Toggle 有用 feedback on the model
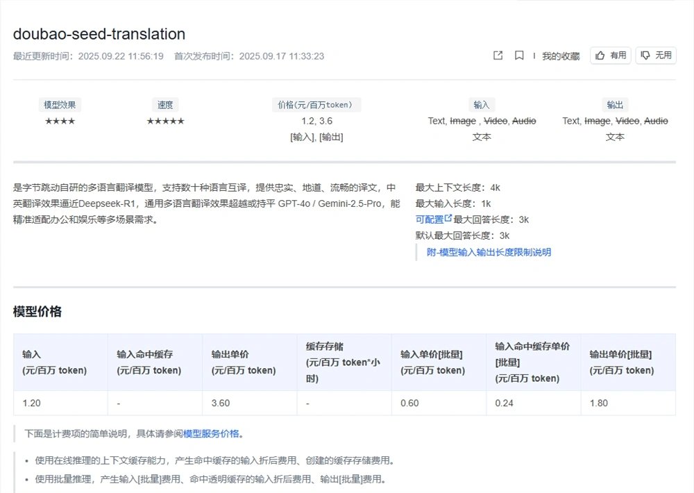The height and width of the screenshot is (493, 694). (609, 55)
